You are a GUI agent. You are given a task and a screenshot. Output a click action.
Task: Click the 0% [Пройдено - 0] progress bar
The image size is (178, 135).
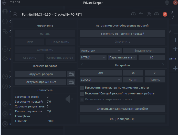(122, 119)
